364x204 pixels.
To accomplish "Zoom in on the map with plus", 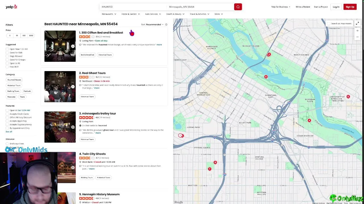I will coord(357,31).
